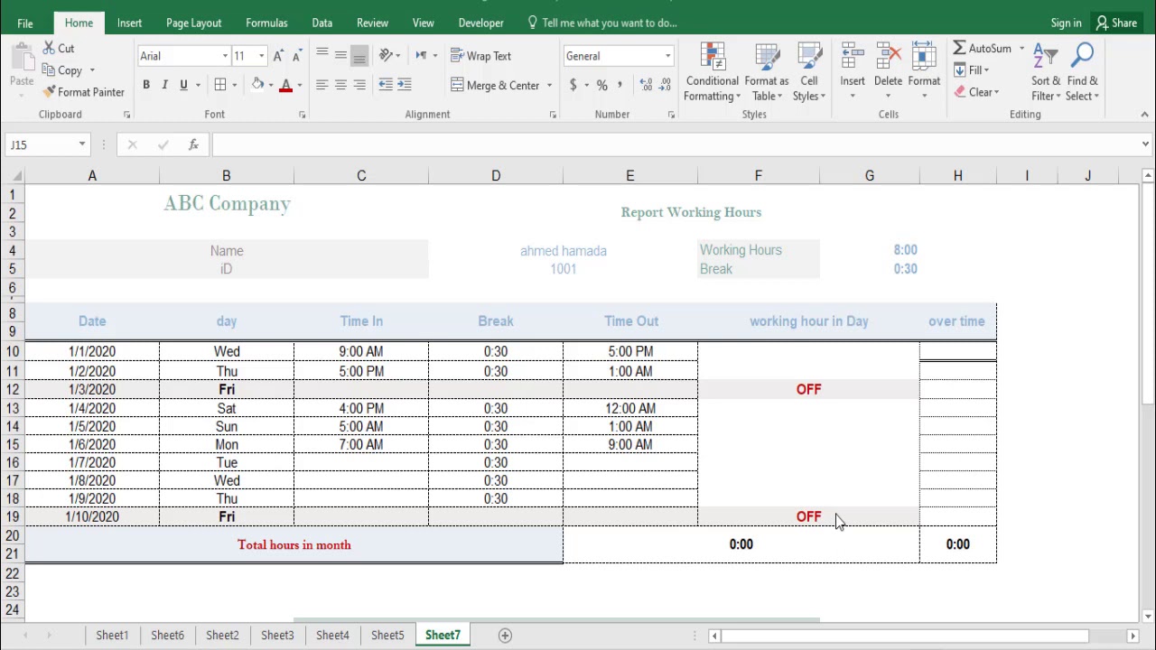
Task: Toggle Top Align for cells
Action: tap(322, 56)
